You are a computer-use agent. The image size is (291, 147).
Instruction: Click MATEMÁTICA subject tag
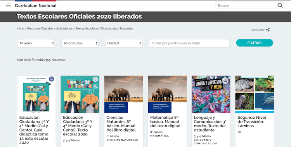159,136
